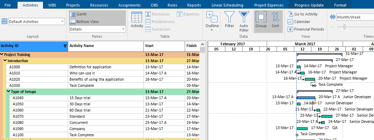Select 'Benefits of using tha application' activity
Image resolution: width=374 pixels, height=140 pixels.
(x=97, y=79)
